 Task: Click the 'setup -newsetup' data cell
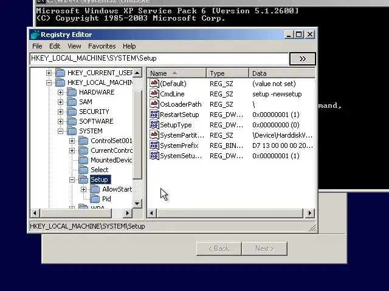point(277,94)
